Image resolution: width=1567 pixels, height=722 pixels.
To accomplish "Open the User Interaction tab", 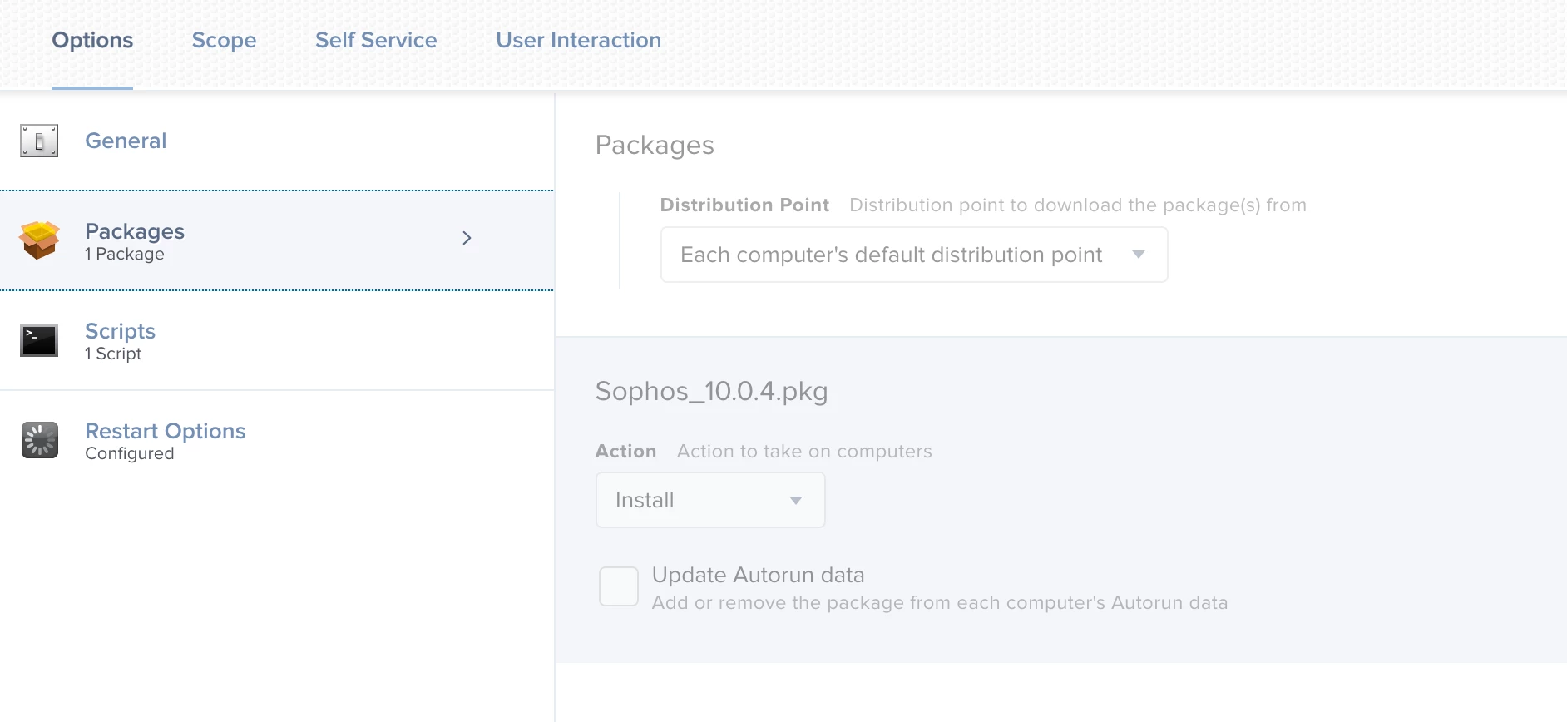I will coord(578,40).
